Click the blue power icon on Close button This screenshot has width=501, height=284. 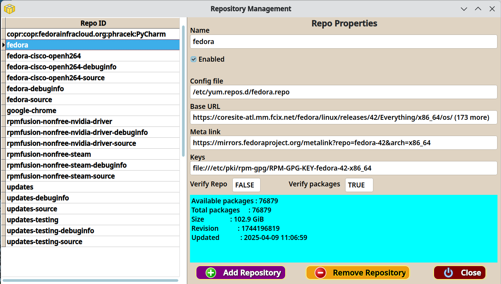click(448, 273)
